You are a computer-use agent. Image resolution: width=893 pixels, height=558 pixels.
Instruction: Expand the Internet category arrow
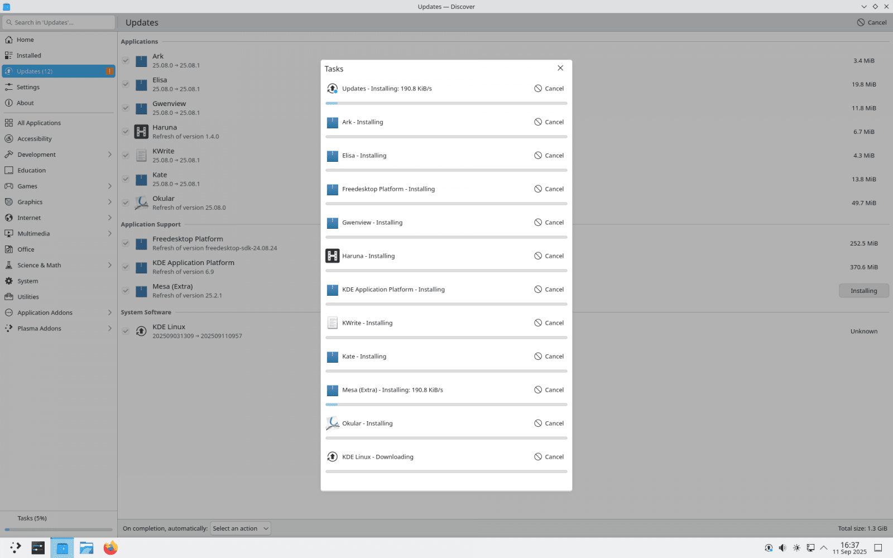point(109,218)
